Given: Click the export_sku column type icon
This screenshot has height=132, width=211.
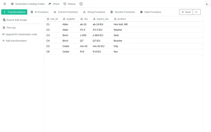Looking at the screenshot, I should pyautogui.click(x=94, y=19).
